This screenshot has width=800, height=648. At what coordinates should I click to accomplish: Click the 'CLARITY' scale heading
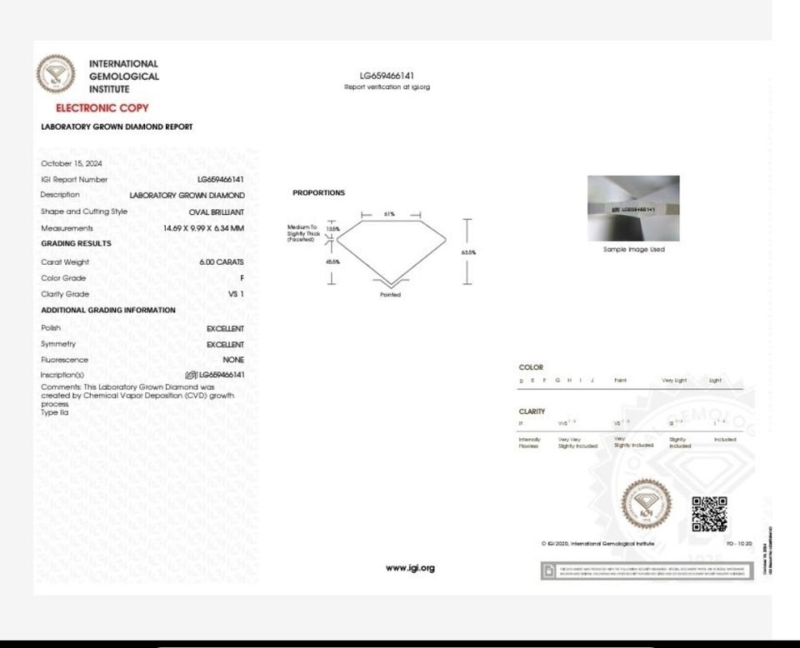pos(532,411)
